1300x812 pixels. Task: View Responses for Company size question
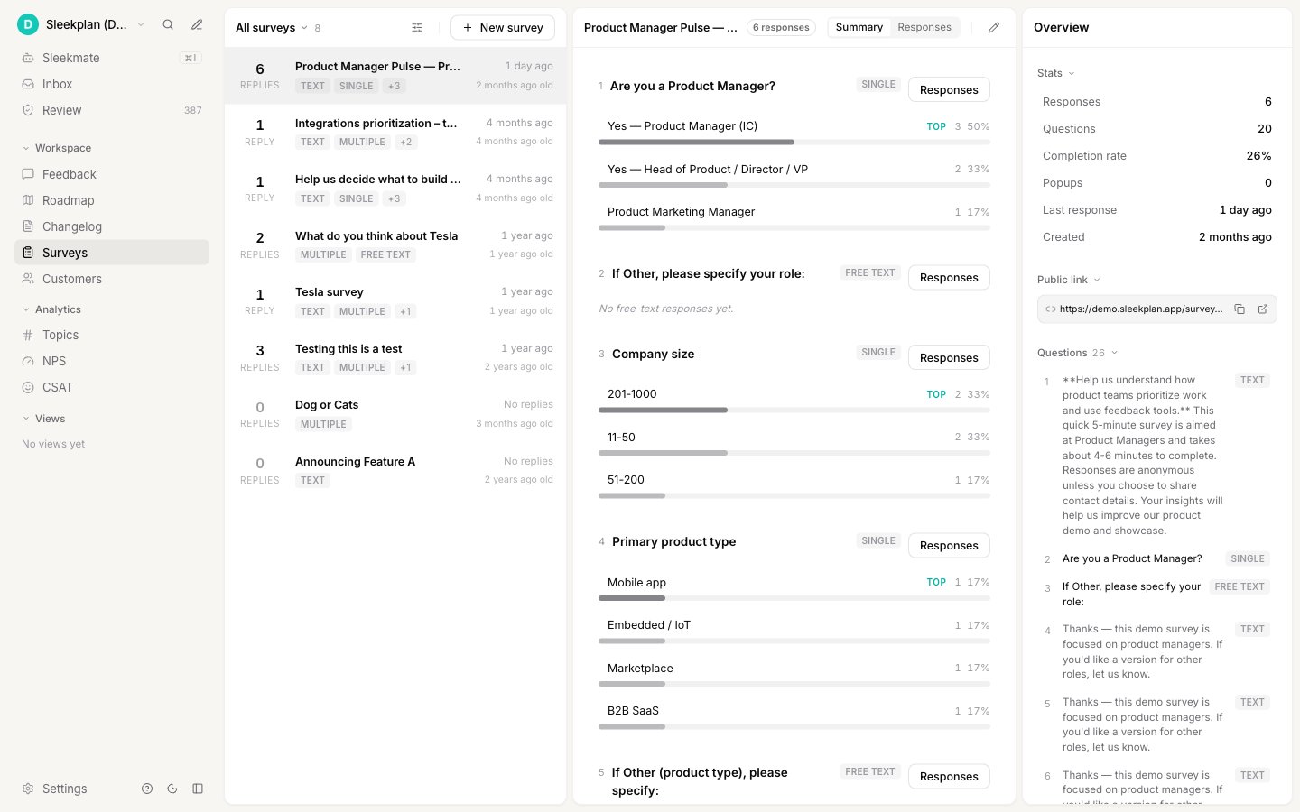[949, 357]
